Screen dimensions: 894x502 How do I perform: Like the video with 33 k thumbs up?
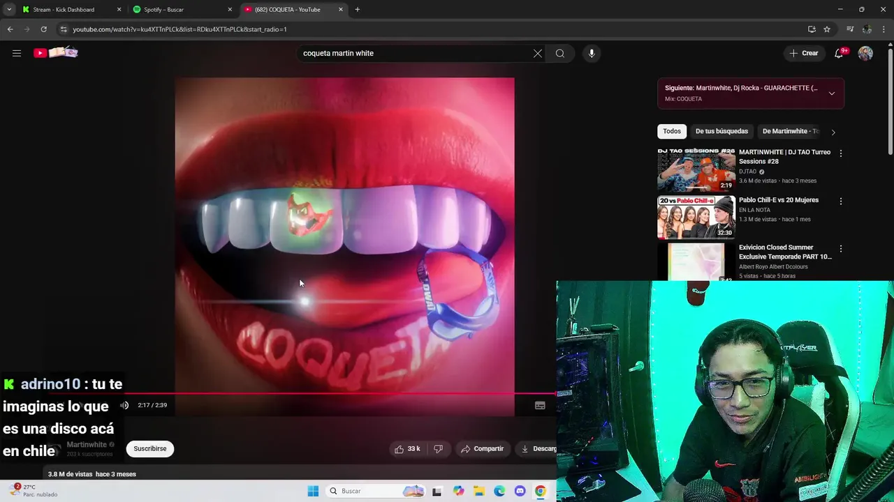click(407, 449)
